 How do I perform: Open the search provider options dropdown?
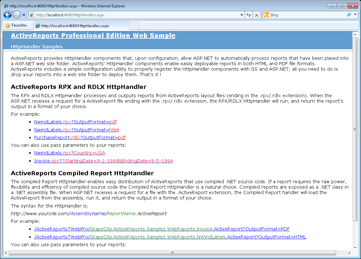pos(355,14)
